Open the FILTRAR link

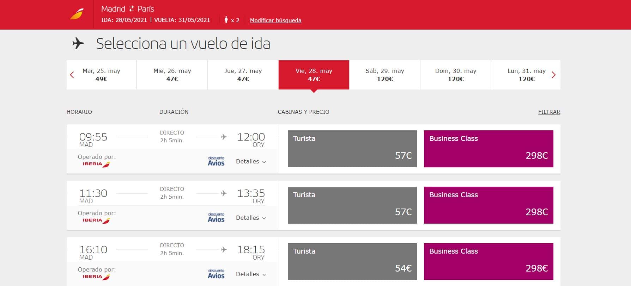pyautogui.click(x=549, y=112)
